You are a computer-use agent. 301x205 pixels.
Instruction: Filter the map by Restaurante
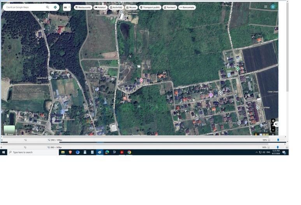click(x=83, y=7)
